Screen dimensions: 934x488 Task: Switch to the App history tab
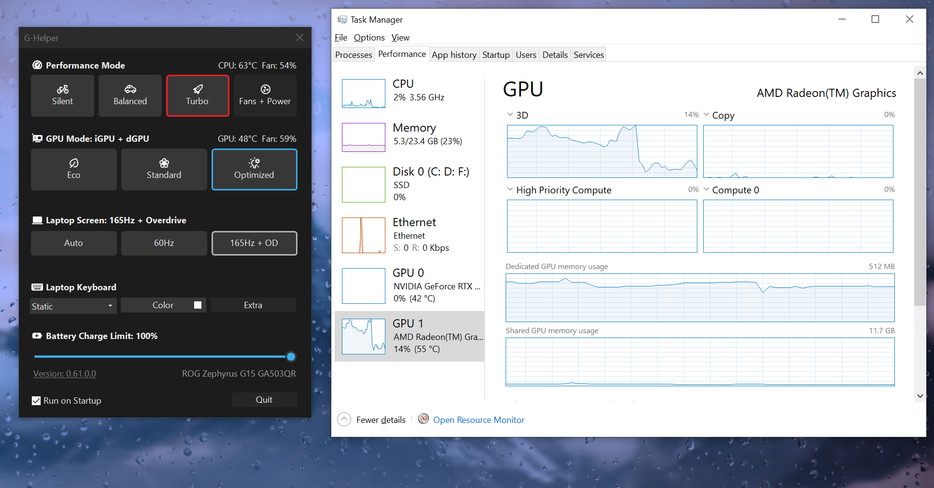tap(453, 54)
